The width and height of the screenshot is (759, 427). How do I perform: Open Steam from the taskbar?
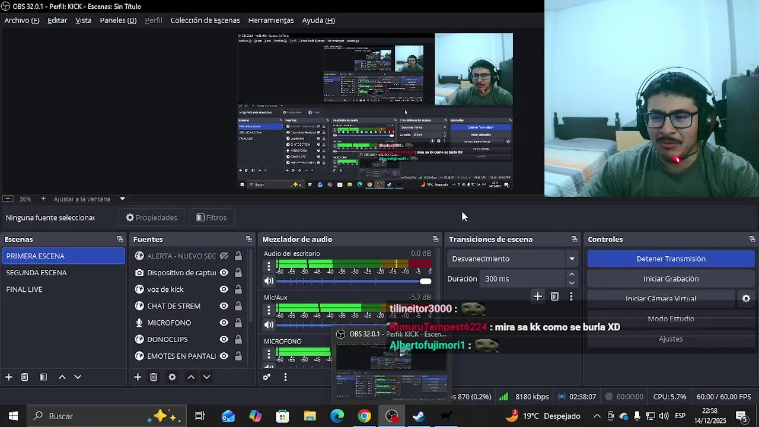coord(419,416)
